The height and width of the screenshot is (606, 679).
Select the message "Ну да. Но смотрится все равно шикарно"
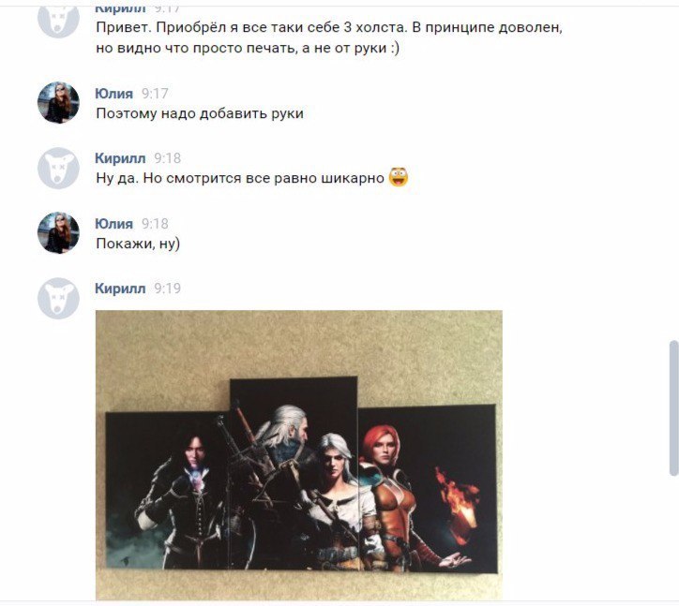coord(240,178)
